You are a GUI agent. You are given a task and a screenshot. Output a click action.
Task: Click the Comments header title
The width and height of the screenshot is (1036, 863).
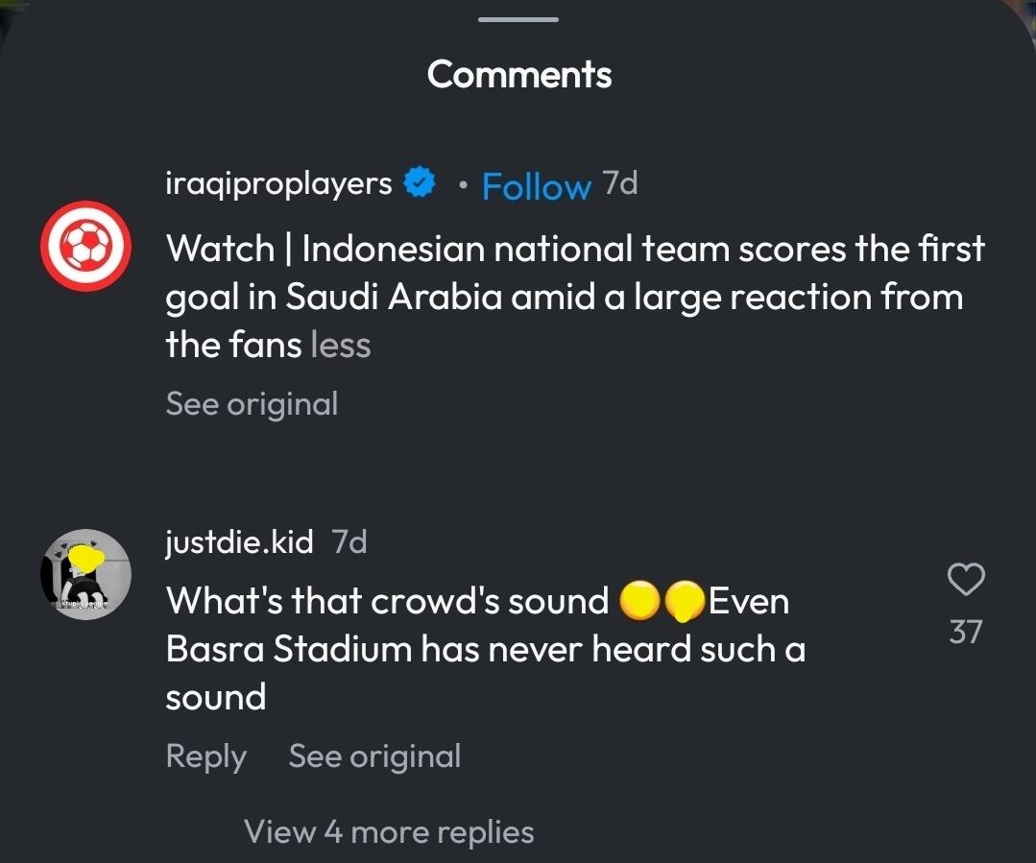pyautogui.click(x=518, y=74)
